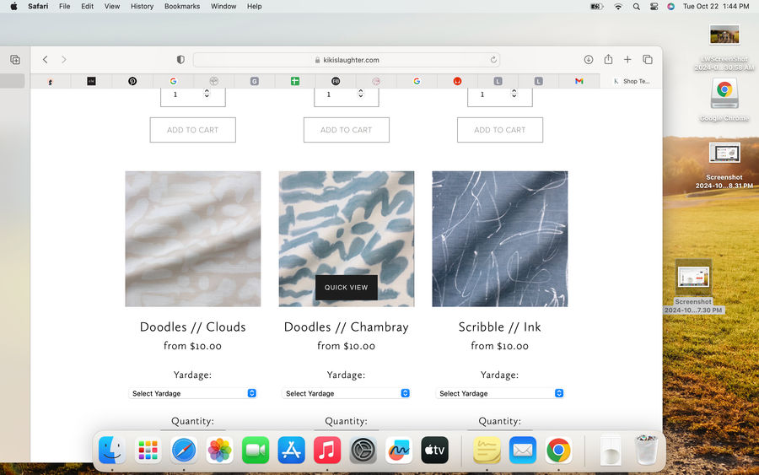
Task: Open the Doodles // Clouds product link
Action: tap(193, 327)
